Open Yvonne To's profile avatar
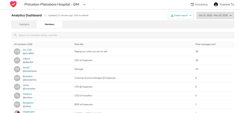This screenshot has height=113, width=240. coord(216,4)
